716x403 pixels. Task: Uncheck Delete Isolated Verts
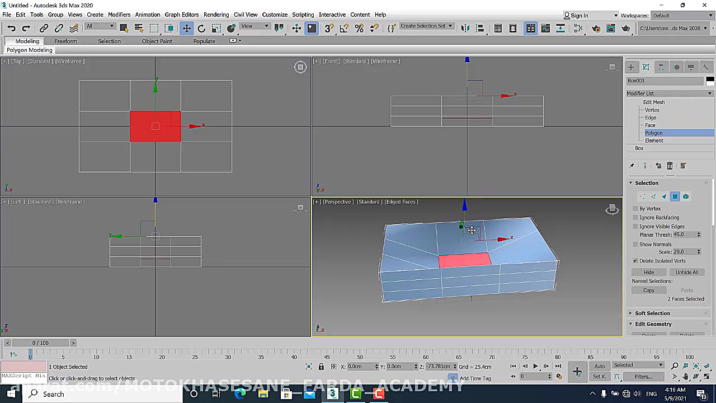coord(635,261)
